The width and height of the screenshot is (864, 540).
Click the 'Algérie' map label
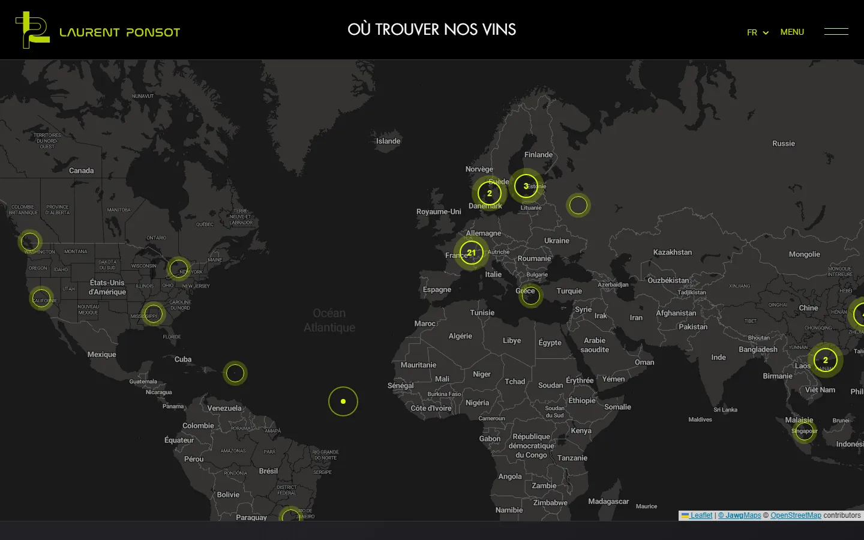[460, 336]
